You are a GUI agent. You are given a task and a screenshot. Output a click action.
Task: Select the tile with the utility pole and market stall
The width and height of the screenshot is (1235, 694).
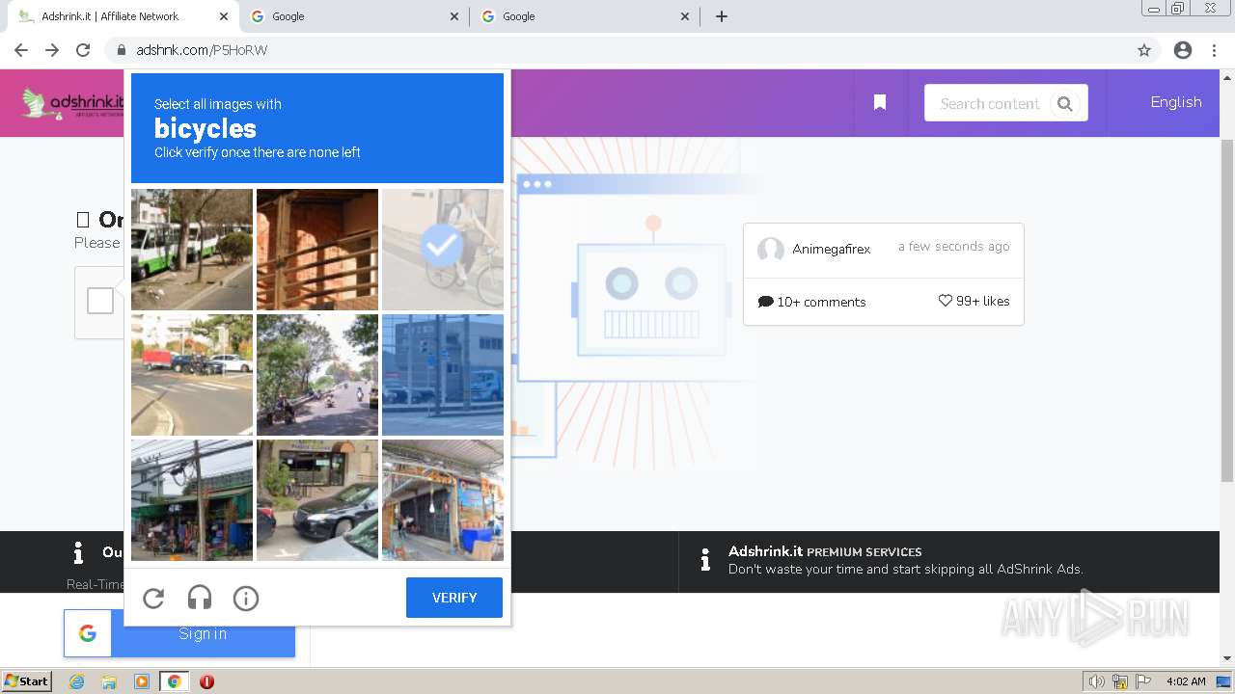(192, 500)
